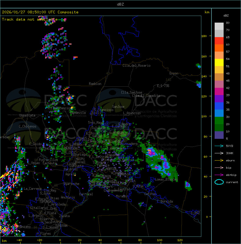Click the blue 35-36 dBZ swatch

219,106
